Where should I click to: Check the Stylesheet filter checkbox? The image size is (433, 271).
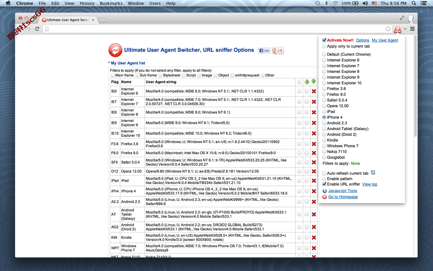click(x=160, y=76)
